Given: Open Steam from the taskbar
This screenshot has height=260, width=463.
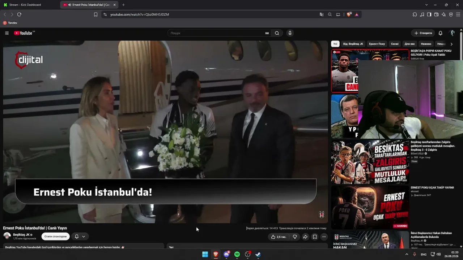Looking at the screenshot, I should 258,254.
